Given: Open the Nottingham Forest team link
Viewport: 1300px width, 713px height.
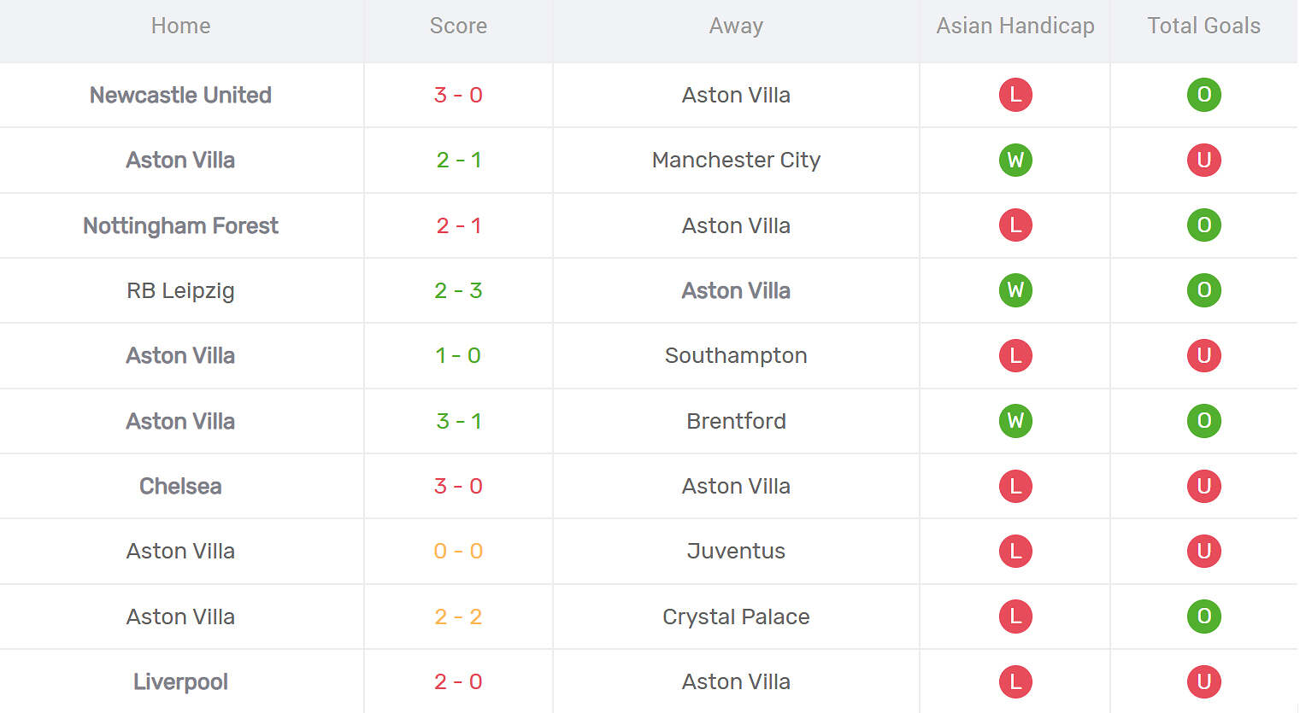Looking at the screenshot, I should pyautogui.click(x=180, y=225).
